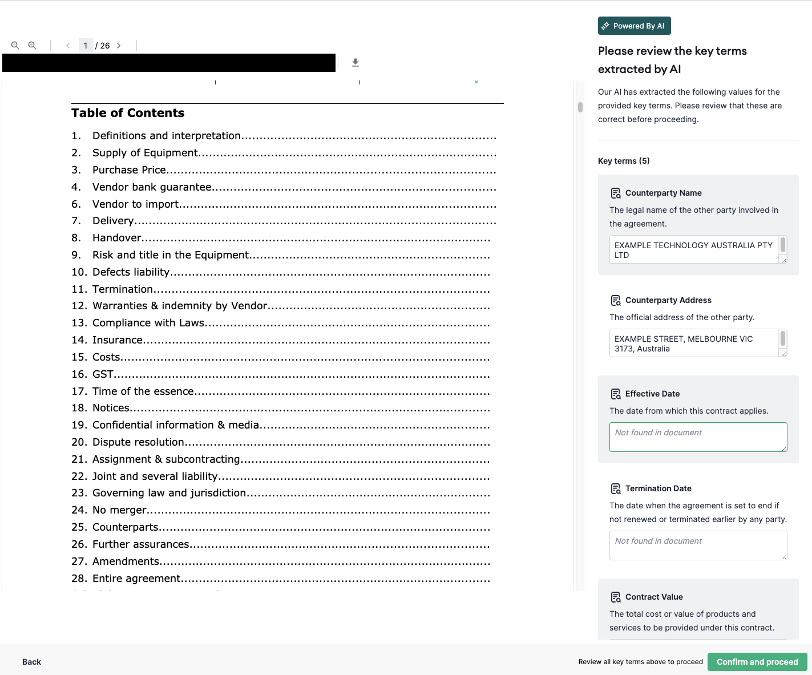Click 'Insurance' contents entry
812x675 pixels.
(281, 340)
